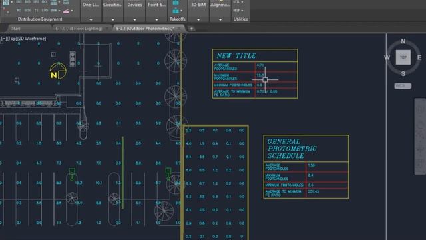Click the HELP icon in Utilities

click(237, 11)
